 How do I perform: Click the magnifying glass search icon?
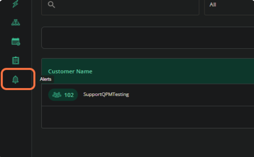tap(51, 5)
